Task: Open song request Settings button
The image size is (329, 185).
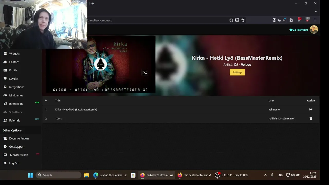Action: click(x=237, y=72)
